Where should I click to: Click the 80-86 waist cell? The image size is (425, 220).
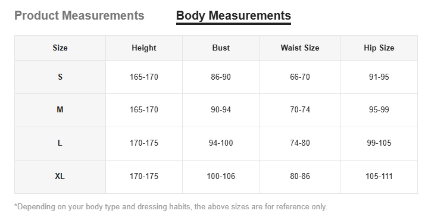click(x=300, y=177)
